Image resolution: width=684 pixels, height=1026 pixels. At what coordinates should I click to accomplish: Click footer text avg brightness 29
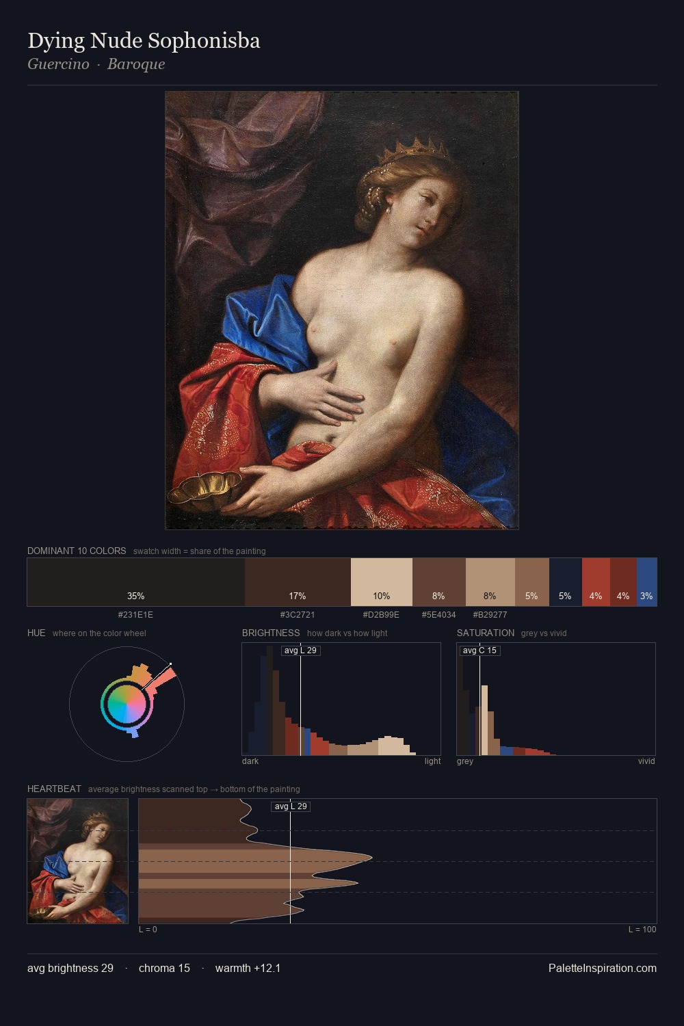click(70, 968)
